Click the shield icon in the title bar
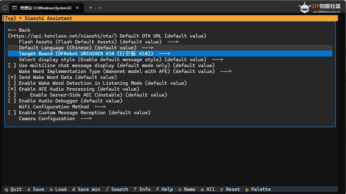Screen dimensions: 346x194 click(5, 8)
